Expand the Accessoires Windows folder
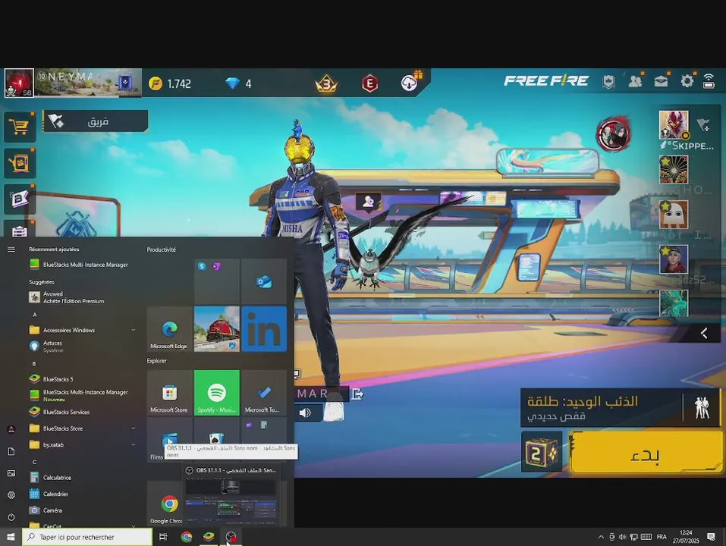726x546 pixels. pyautogui.click(x=83, y=330)
